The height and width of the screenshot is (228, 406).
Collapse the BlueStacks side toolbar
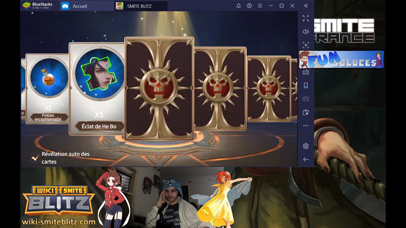(x=306, y=6)
